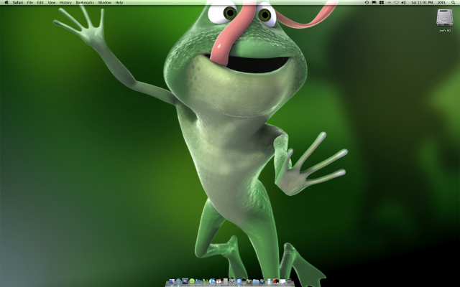Viewport: 460px width, 287px height.
Task: Open the Safari application menu
Action: click(18, 2)
